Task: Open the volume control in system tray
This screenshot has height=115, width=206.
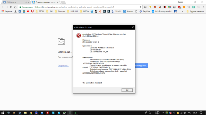Action: tap(185, 113)
